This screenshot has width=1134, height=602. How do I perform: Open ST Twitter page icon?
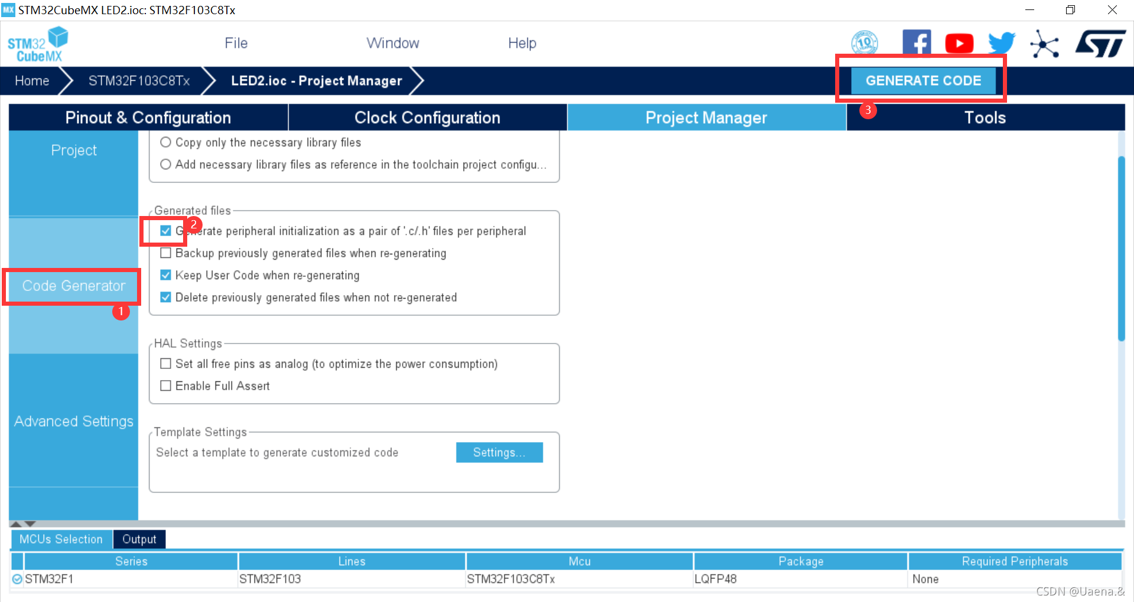[1002, 44]
